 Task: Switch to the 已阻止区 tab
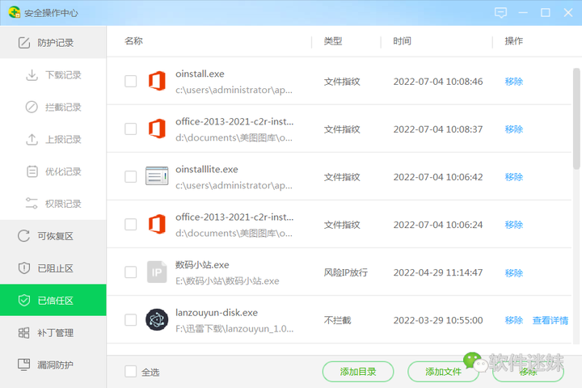(53, 268)
